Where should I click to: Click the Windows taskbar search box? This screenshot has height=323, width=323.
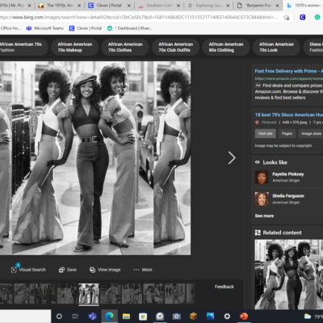tap(25, 317)
